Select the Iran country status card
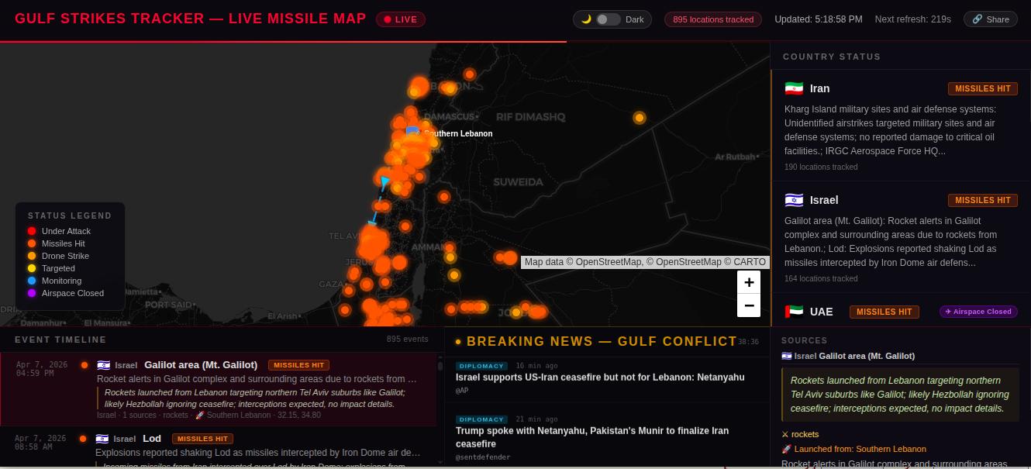Image resolution: width=1031 pixels, height=469 pixels. pos(901,126)
